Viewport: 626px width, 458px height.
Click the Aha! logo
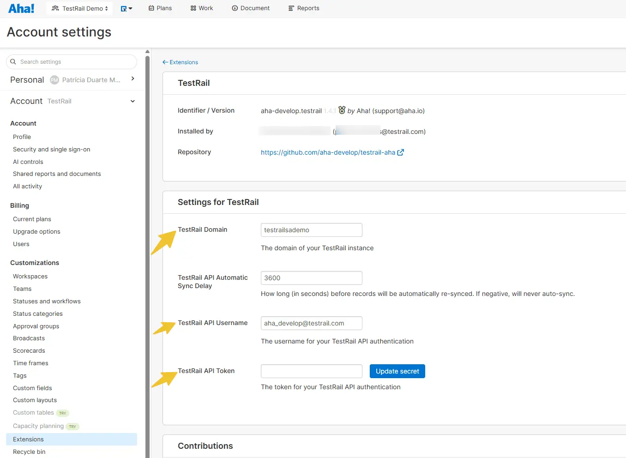(21, 8)
